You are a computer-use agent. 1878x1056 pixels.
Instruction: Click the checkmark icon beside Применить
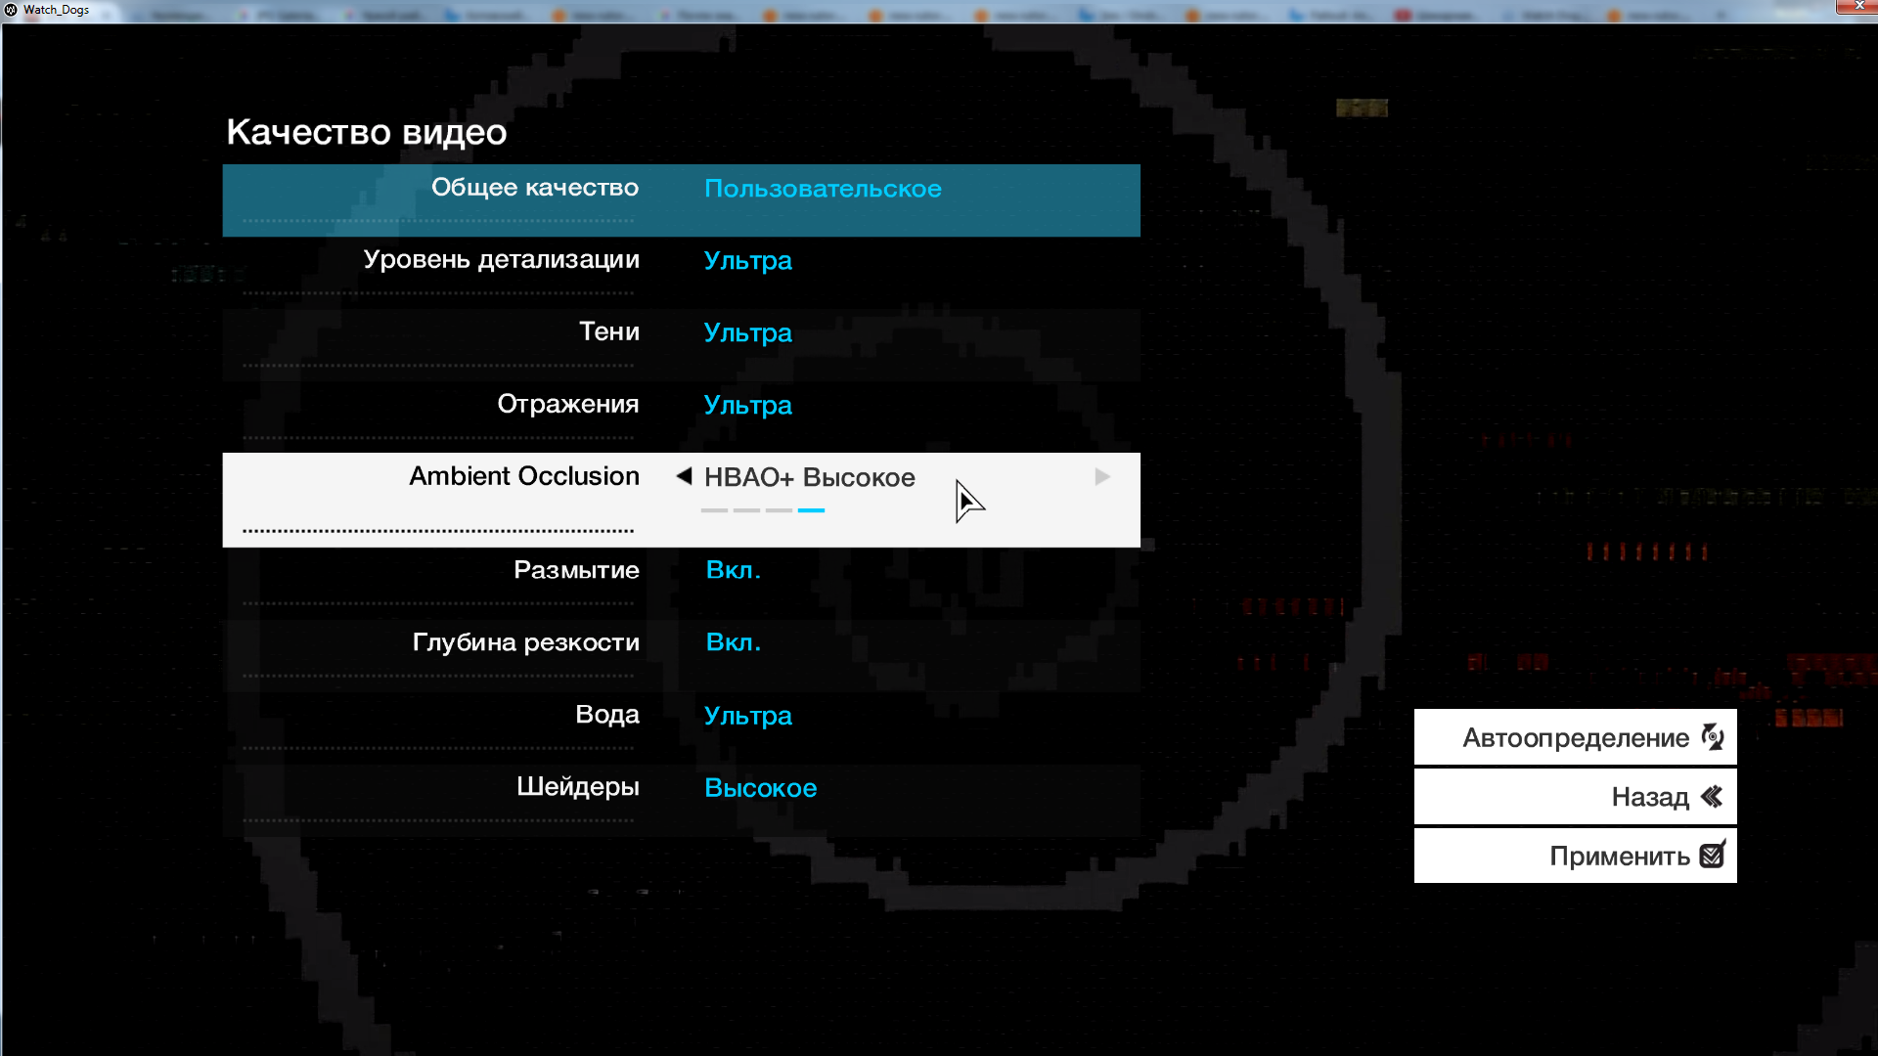click(1713, 854)
